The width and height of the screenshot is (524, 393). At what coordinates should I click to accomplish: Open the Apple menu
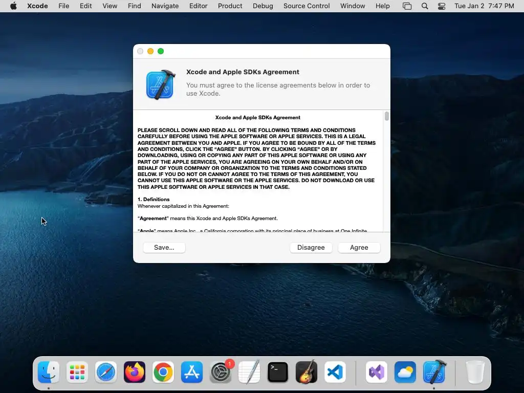[x=13, y=6]
